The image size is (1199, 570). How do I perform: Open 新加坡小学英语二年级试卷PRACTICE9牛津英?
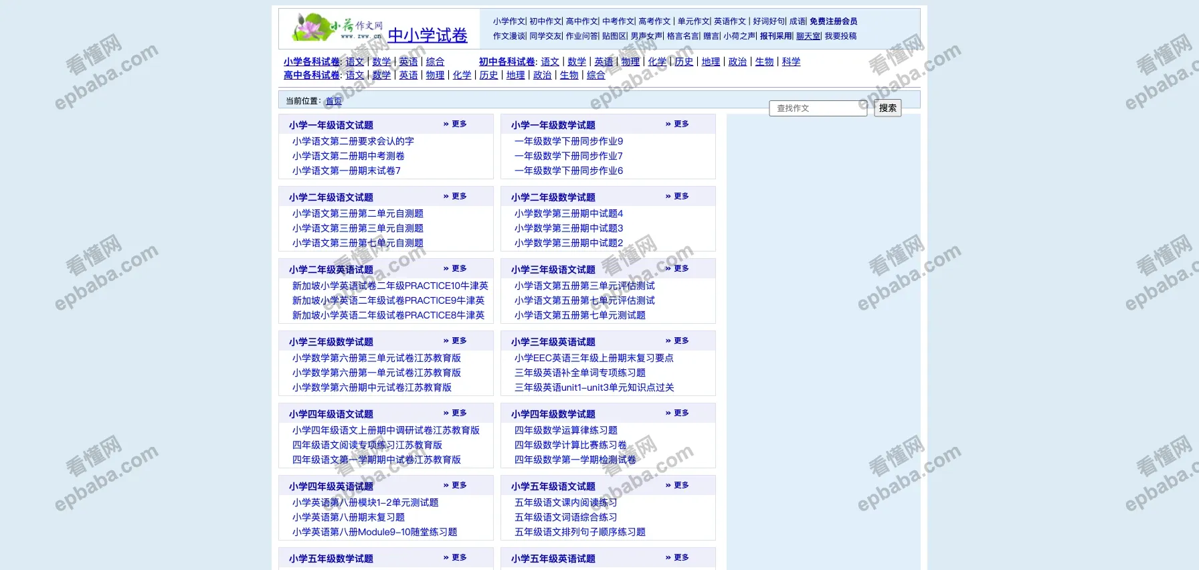pyautogui.click(x=388, y=300)
